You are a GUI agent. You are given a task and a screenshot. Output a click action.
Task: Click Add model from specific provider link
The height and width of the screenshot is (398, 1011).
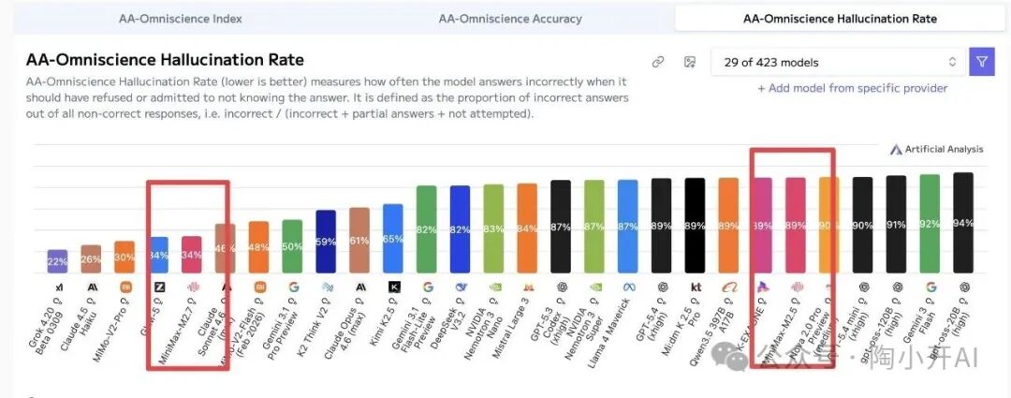(852, 88)
